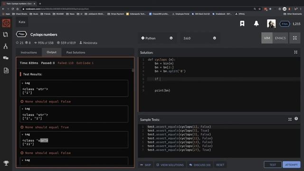
Task: Click the Kata header label
Action: pos(22,22)
